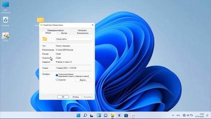Click the Размер value 0 байт

click(x=58, y=54)
